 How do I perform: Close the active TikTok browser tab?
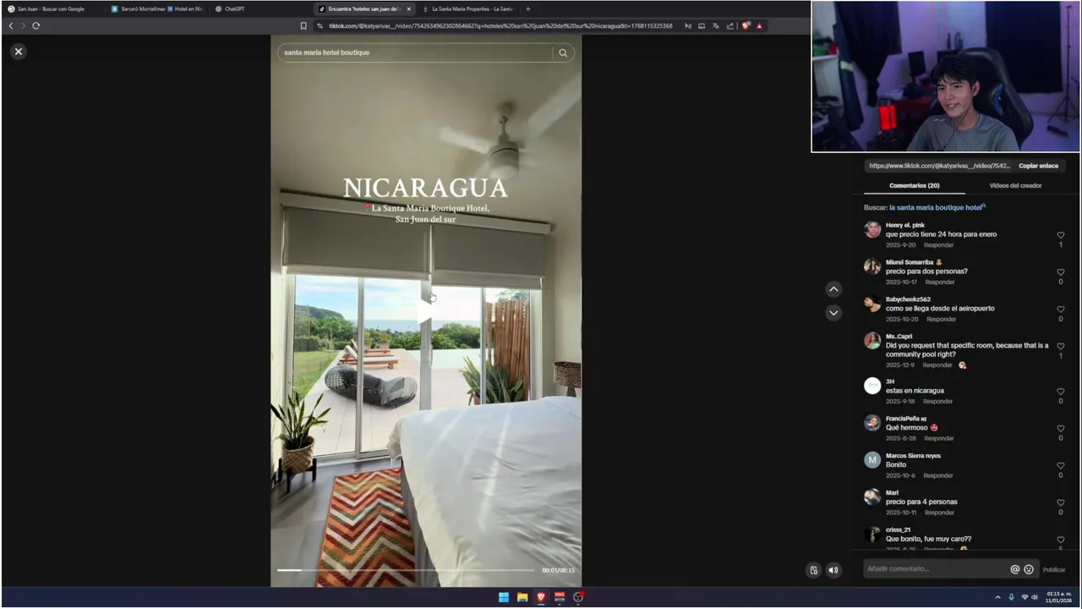coord(409,8)
